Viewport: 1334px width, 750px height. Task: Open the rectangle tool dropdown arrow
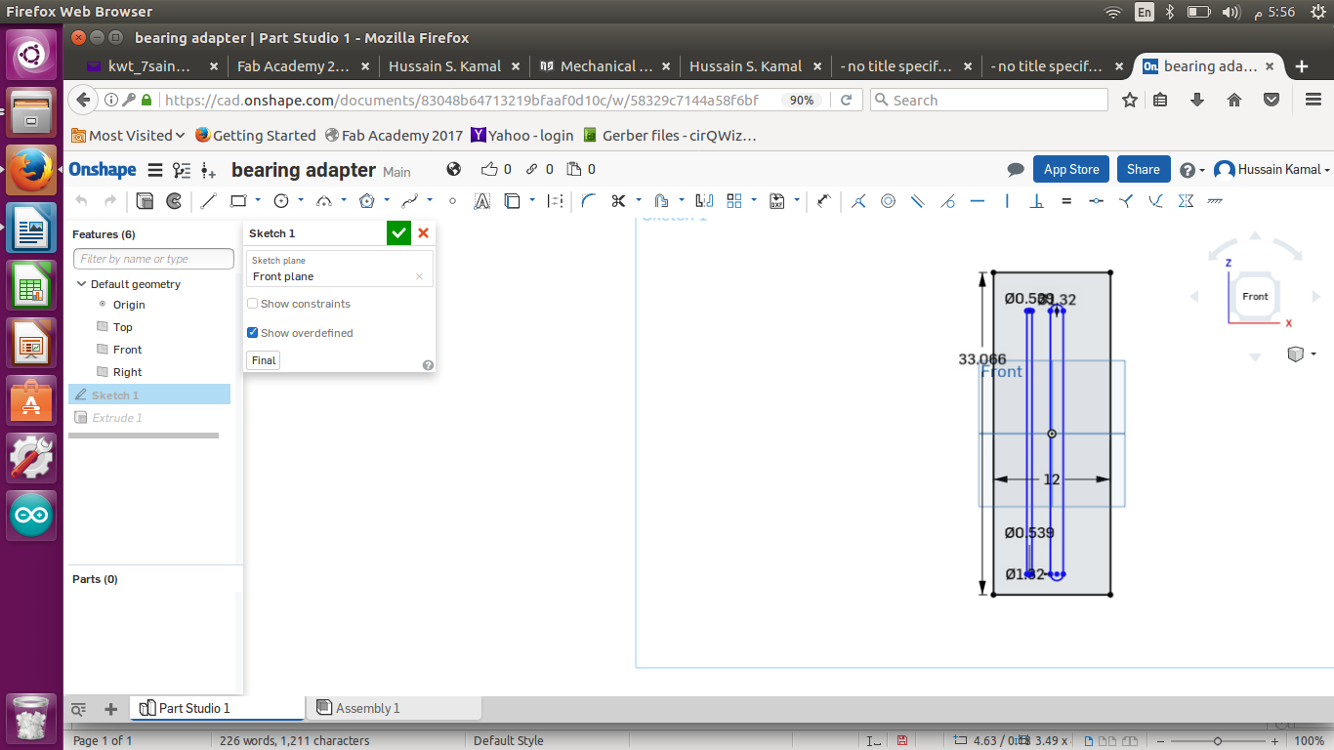258,201
